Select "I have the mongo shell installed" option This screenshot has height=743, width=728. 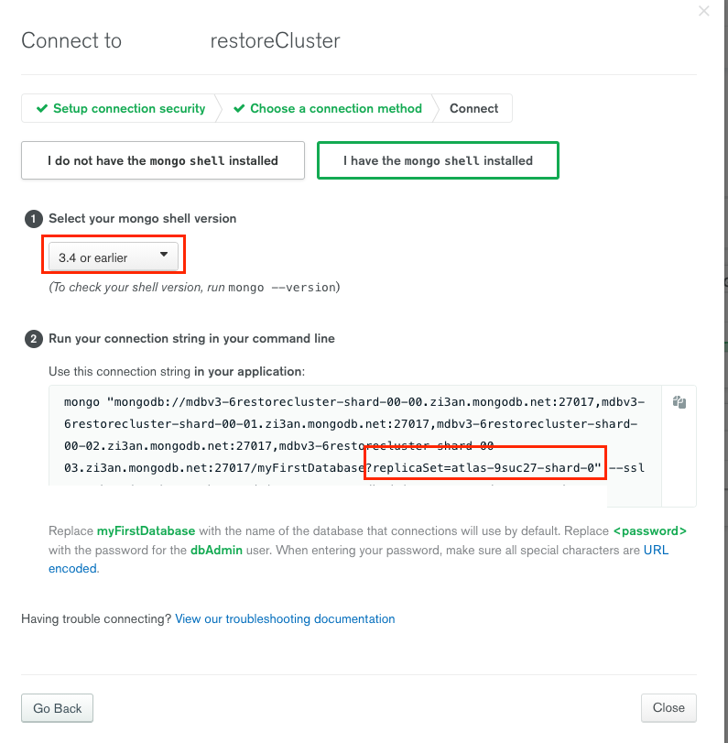[x=438, y=160]
